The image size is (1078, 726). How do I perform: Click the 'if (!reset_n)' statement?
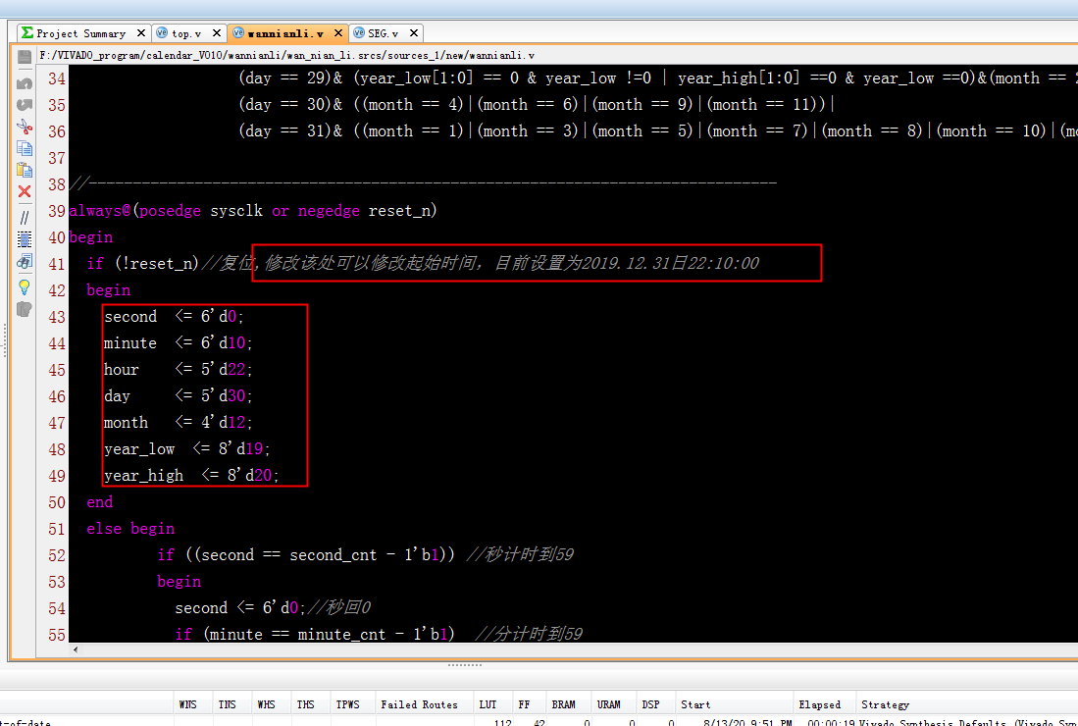(x=143, y=263)
